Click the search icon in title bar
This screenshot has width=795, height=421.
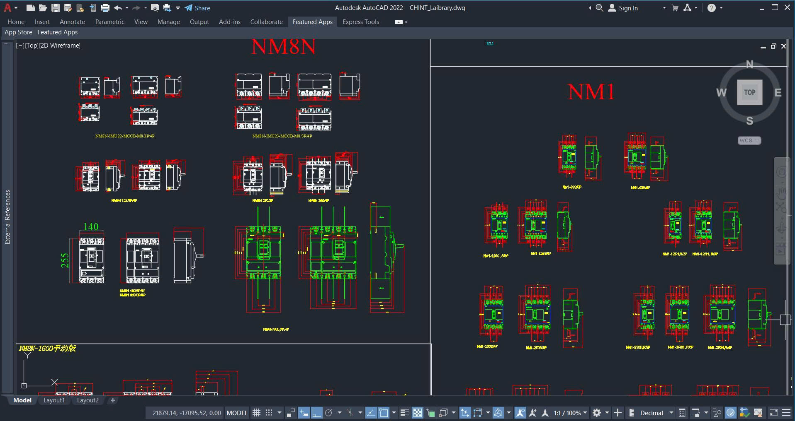(599, 8)
